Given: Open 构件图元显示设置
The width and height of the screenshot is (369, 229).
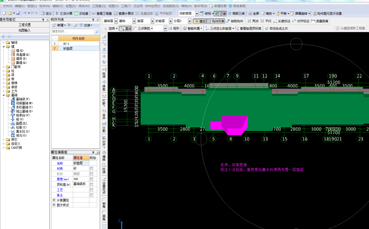Looking at the screenshot, I should (x=327, y=13).
